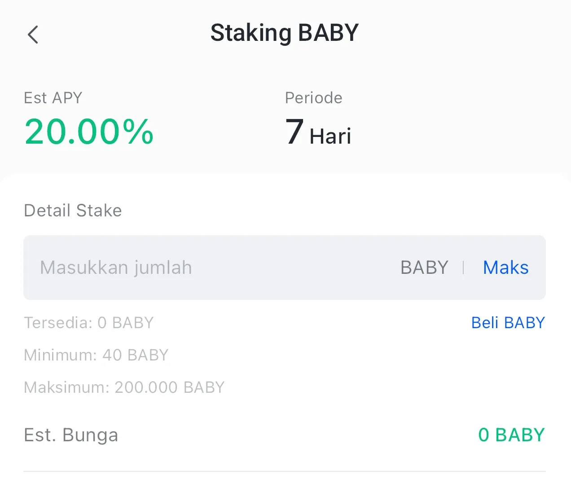Click the Est. Bunga label
571x492 pixels.
(x=70, y=435)
